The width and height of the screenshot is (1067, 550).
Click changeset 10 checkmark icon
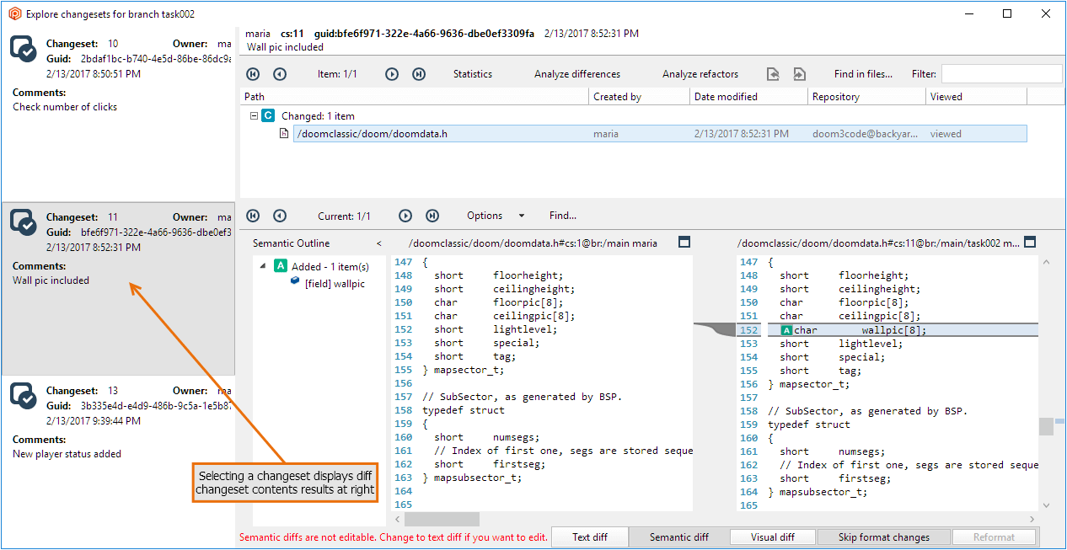tap(23, 49)
